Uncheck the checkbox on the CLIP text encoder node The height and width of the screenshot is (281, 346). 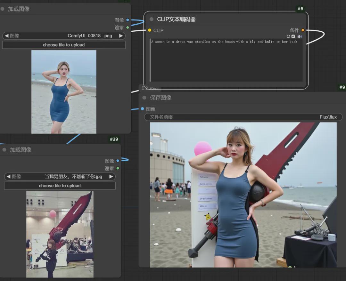(x=293, y=36)
